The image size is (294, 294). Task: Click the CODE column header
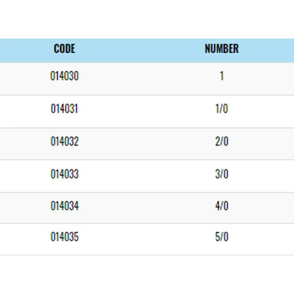click(64, 49)
